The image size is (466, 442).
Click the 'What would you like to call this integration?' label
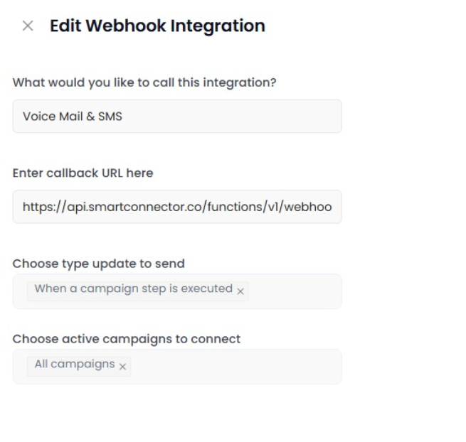[144, 82]
